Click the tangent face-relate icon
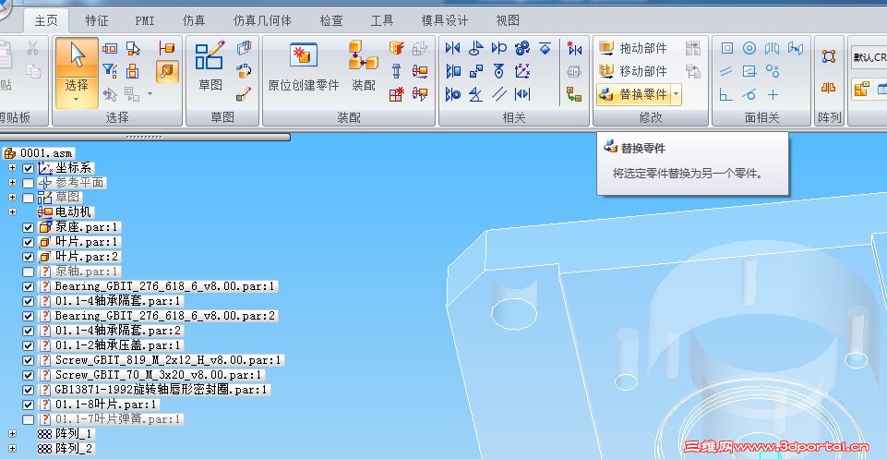 [749, 94]
